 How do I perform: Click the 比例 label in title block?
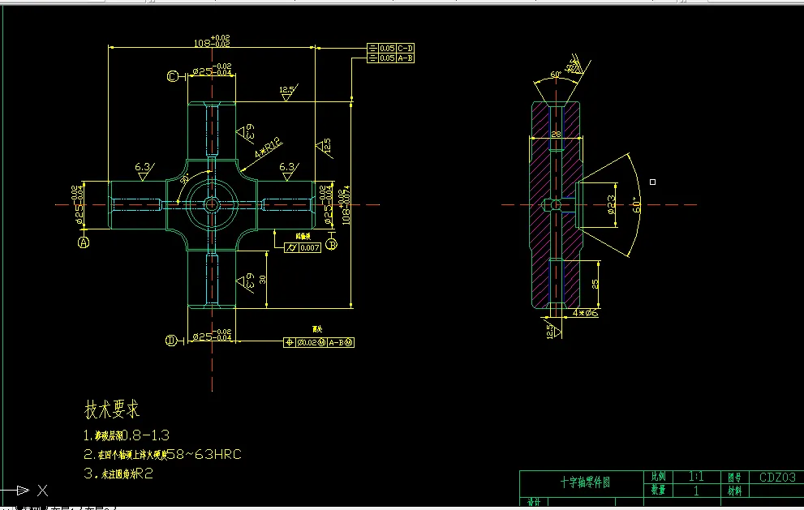tap(659, 477)
